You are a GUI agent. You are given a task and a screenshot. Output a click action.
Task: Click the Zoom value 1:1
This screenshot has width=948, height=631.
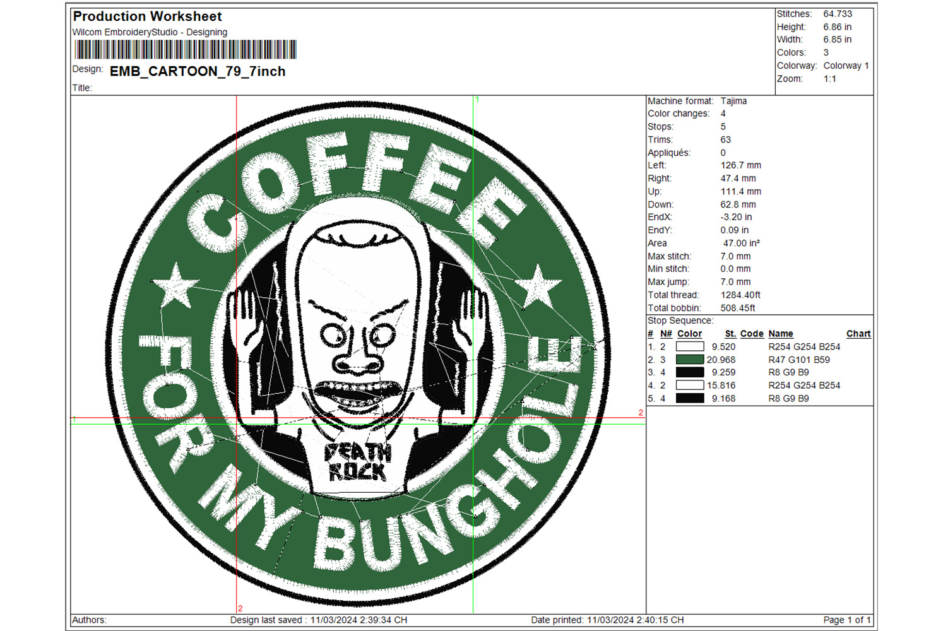829,79
